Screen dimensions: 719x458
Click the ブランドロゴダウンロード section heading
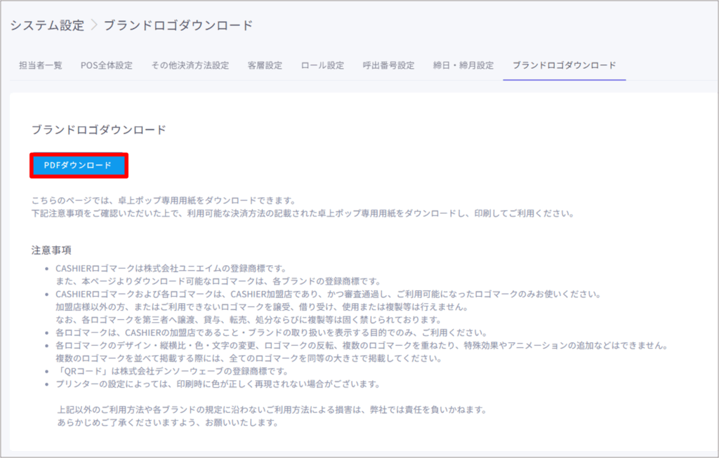click(99, 130)
